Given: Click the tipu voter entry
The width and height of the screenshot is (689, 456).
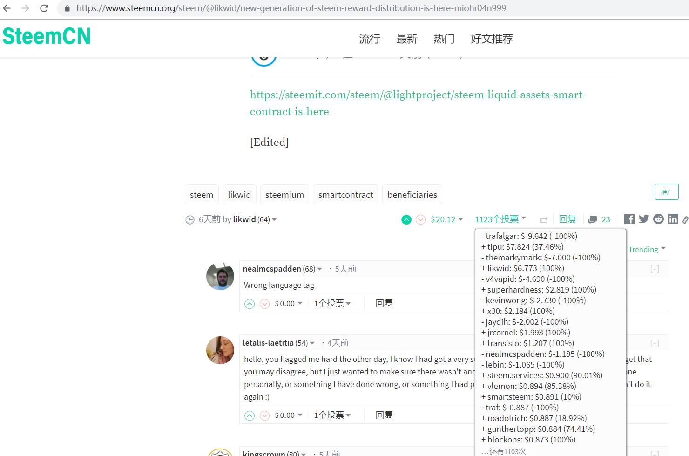Looking at the screenshot, I should 522,247.
